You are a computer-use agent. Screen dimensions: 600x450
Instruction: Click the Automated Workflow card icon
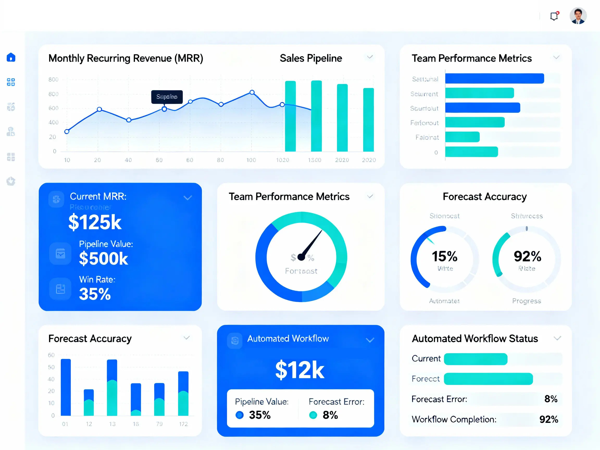[x=235, y=340]
